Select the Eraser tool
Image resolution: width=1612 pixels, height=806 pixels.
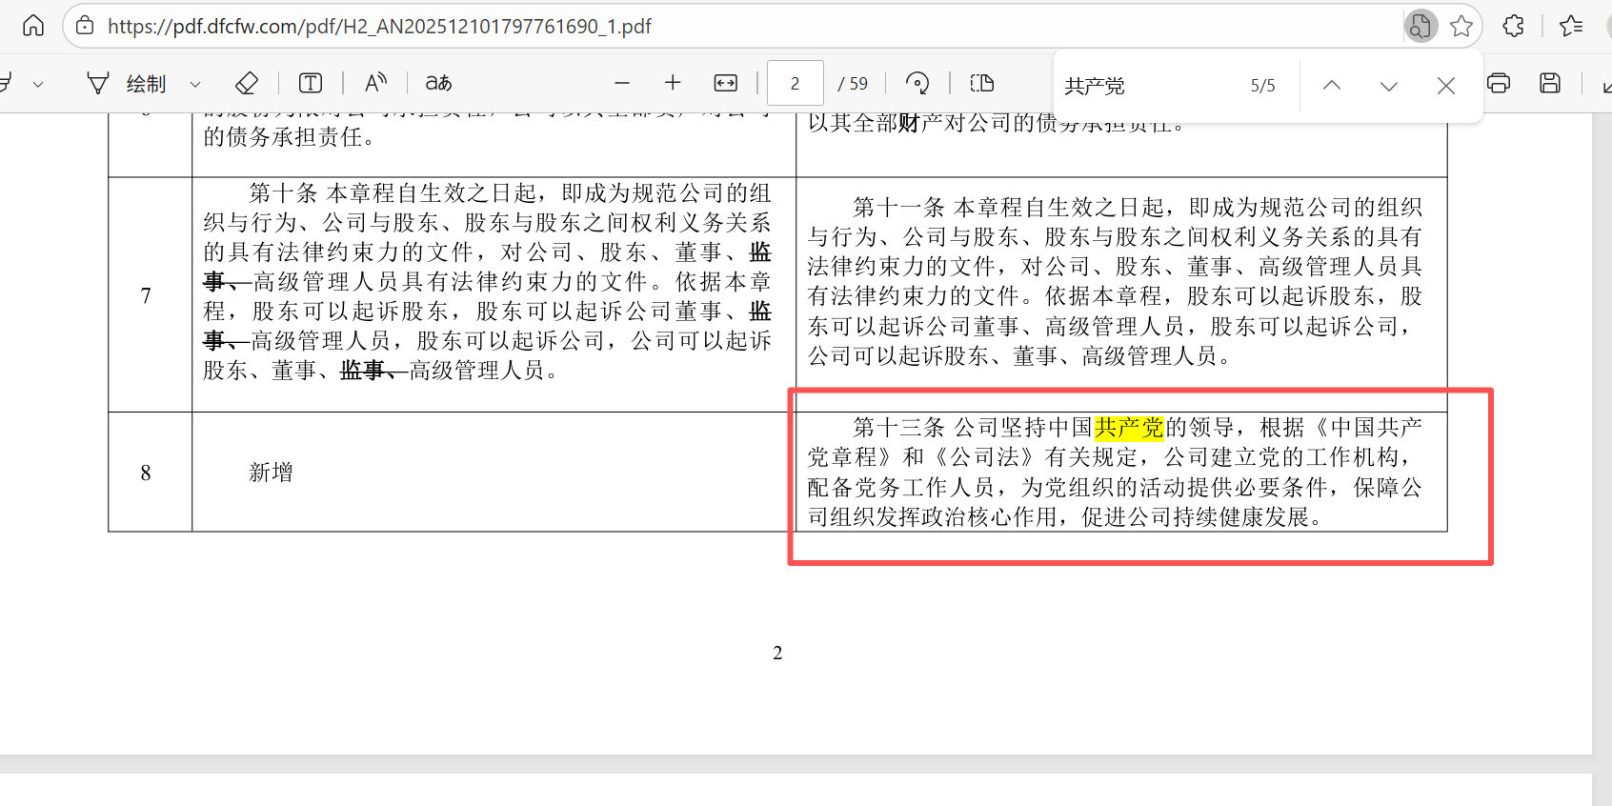point(246,84)
